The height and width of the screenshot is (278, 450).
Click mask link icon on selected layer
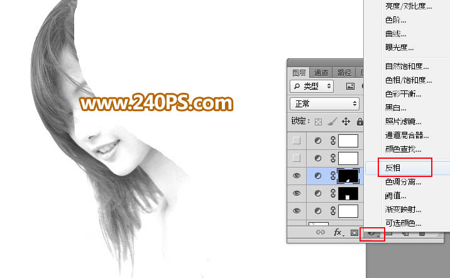pos(333,176)
